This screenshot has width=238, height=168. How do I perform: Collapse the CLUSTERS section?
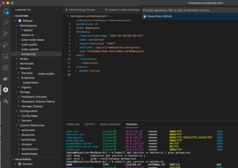click(13, 16)
